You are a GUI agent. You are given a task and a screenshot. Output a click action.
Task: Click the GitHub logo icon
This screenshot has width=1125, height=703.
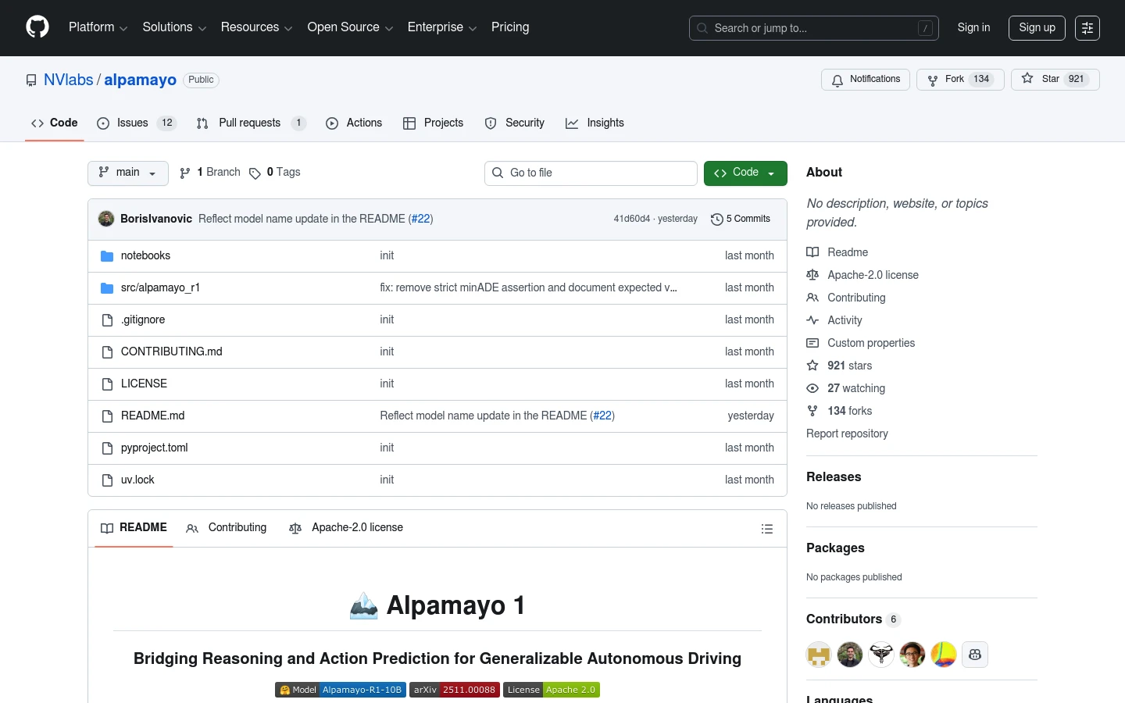tap(37, 27)
